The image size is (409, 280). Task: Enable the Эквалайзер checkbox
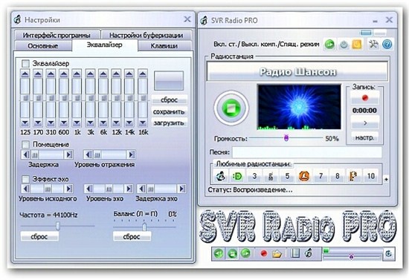pos(25,64)
